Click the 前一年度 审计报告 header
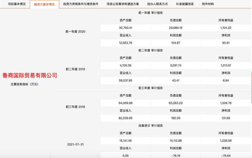This screenshot has height=158, width=252. point(150,13)
